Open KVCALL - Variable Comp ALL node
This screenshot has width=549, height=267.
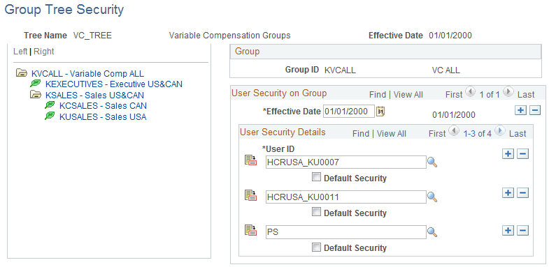point(87,74)
